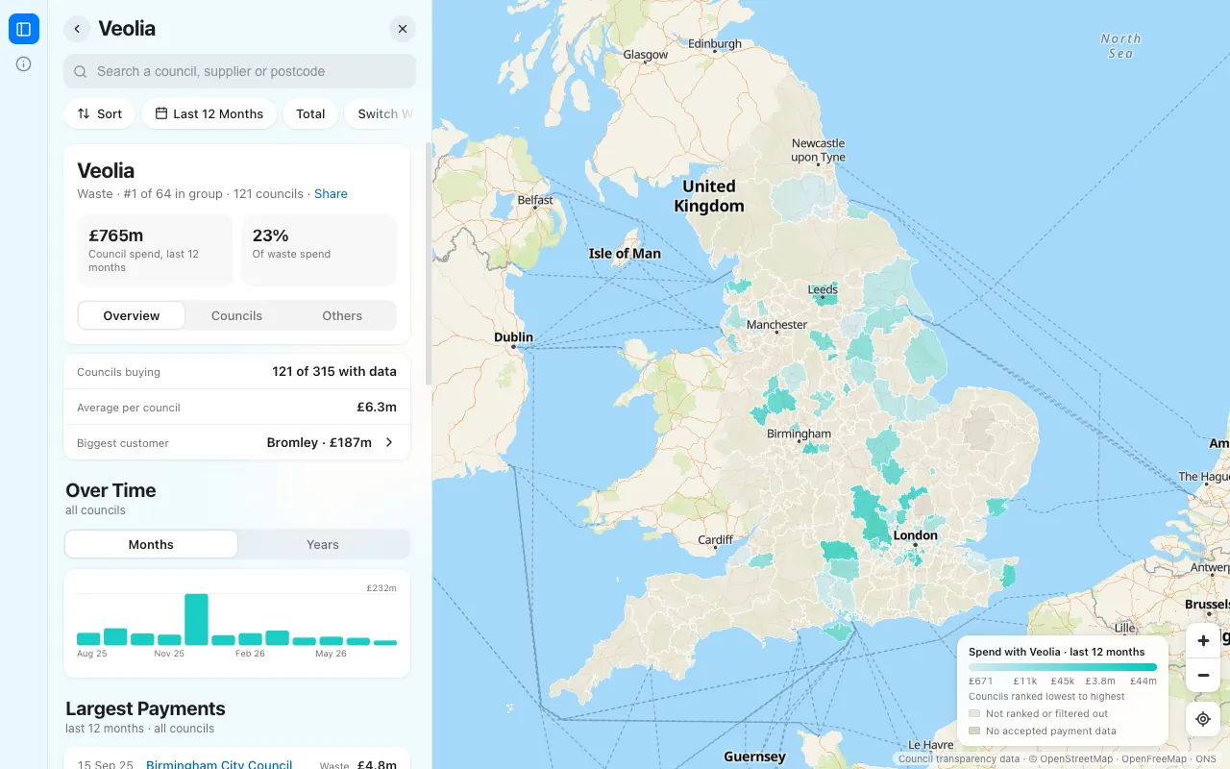This screenshot has height=769, width=1230.
Task: Click the London label on the map
Action: (x=915, y=535)
